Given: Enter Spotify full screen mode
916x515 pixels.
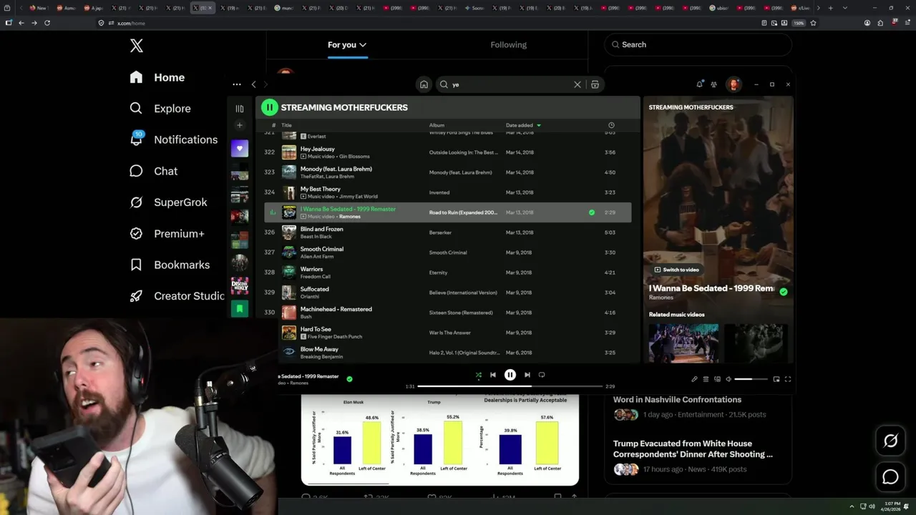Looking at the screenshot, I should [x=788, y=379].
